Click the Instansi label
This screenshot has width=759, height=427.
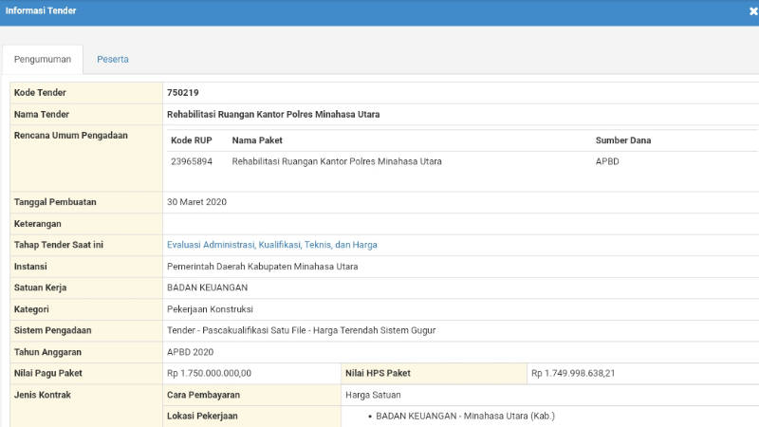[30, 267]
